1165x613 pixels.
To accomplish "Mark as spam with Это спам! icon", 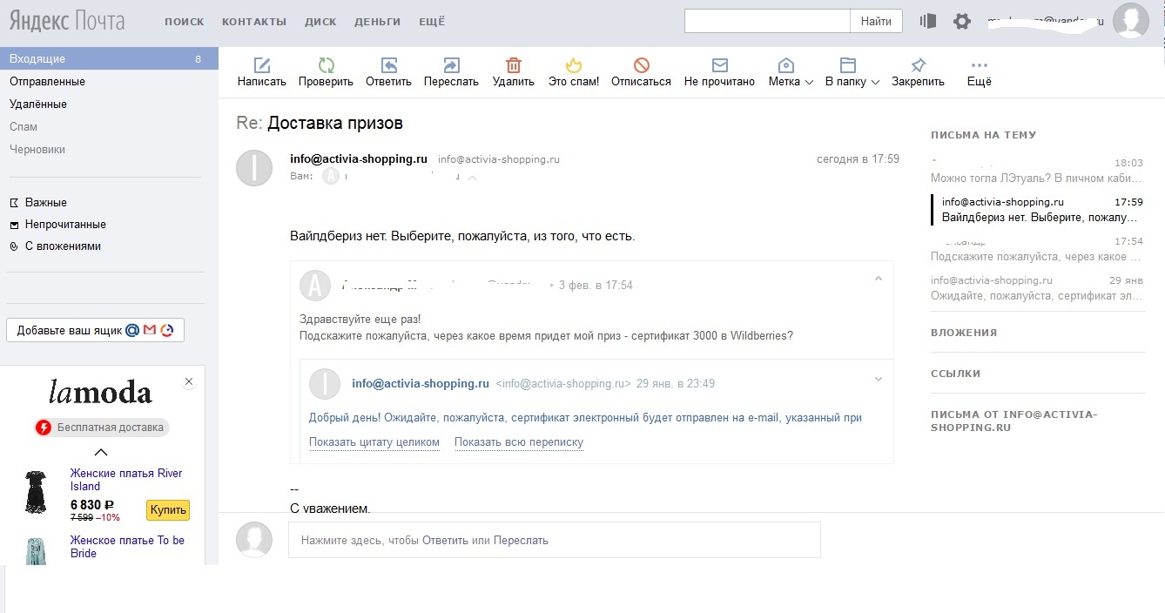I will tap(573, 65).
